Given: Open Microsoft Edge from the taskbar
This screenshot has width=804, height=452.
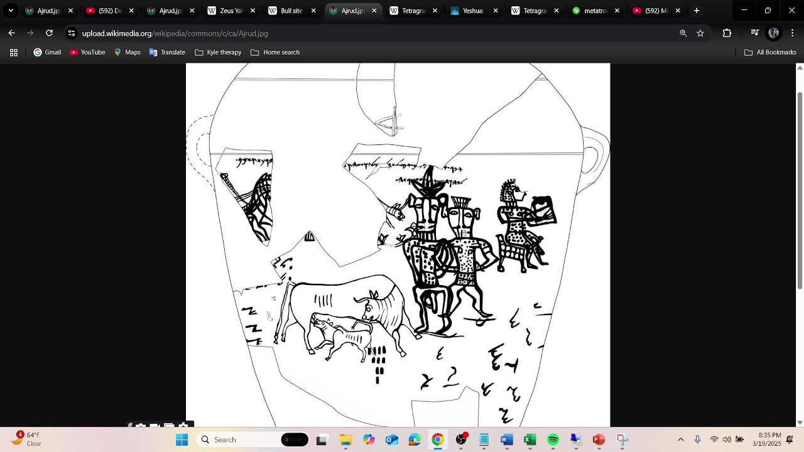Looking at the screenshot, I should click(415, 439).
